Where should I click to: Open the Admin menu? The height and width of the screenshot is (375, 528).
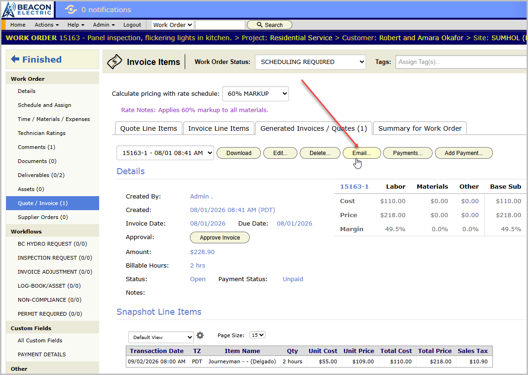tap(104, 25)
